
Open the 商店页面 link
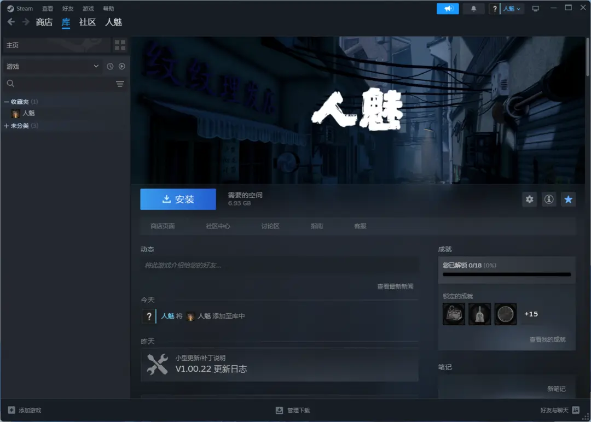coord(163,226)
